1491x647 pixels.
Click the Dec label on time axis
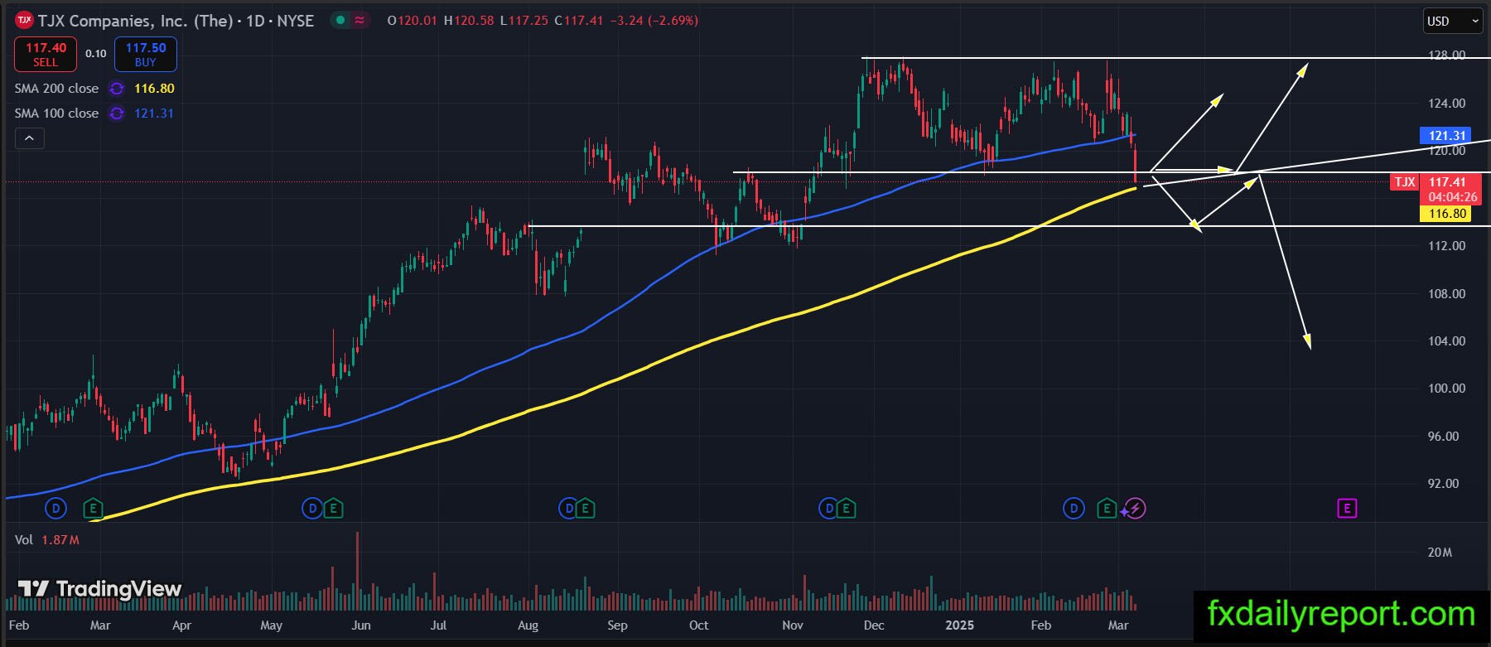tap(874, 625)
